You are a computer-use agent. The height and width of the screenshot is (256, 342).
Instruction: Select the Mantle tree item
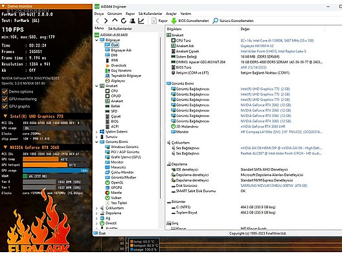[113, 193]
